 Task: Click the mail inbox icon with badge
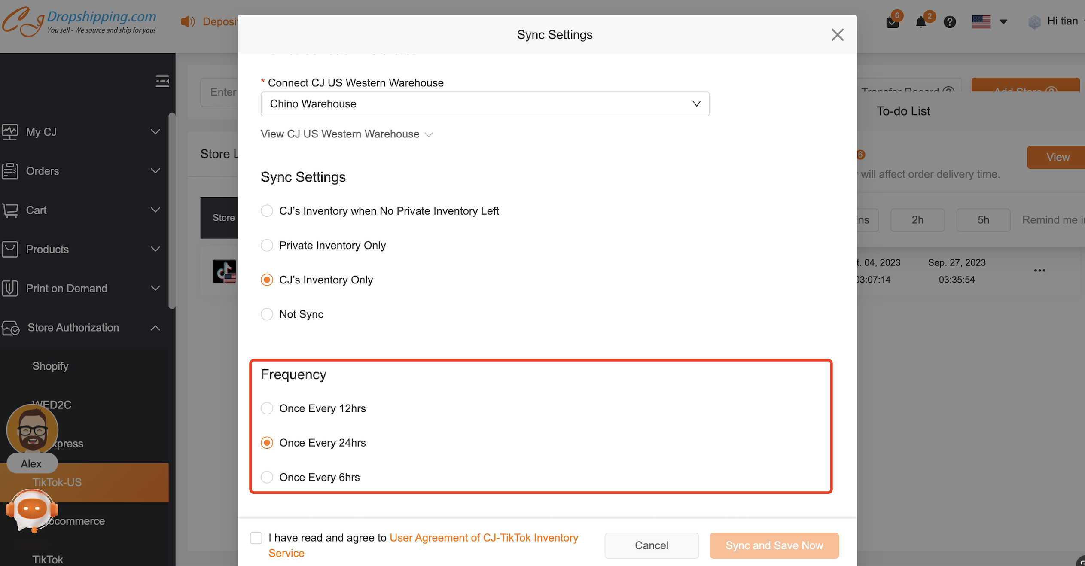click(x=893, y=22)
